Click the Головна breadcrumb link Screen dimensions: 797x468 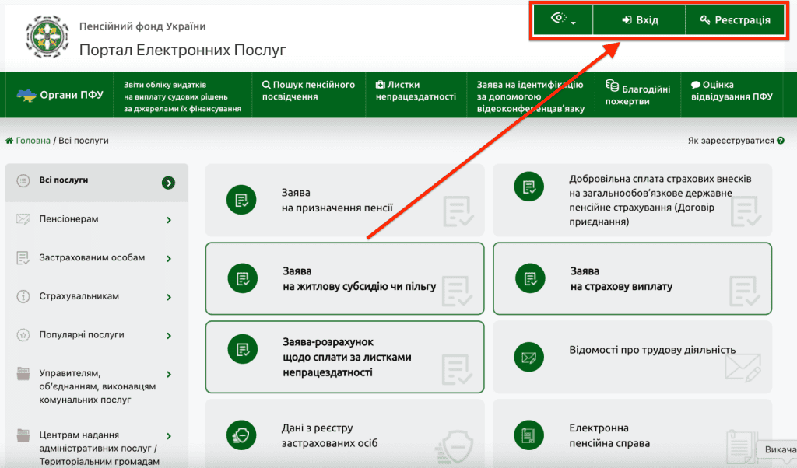33,141
